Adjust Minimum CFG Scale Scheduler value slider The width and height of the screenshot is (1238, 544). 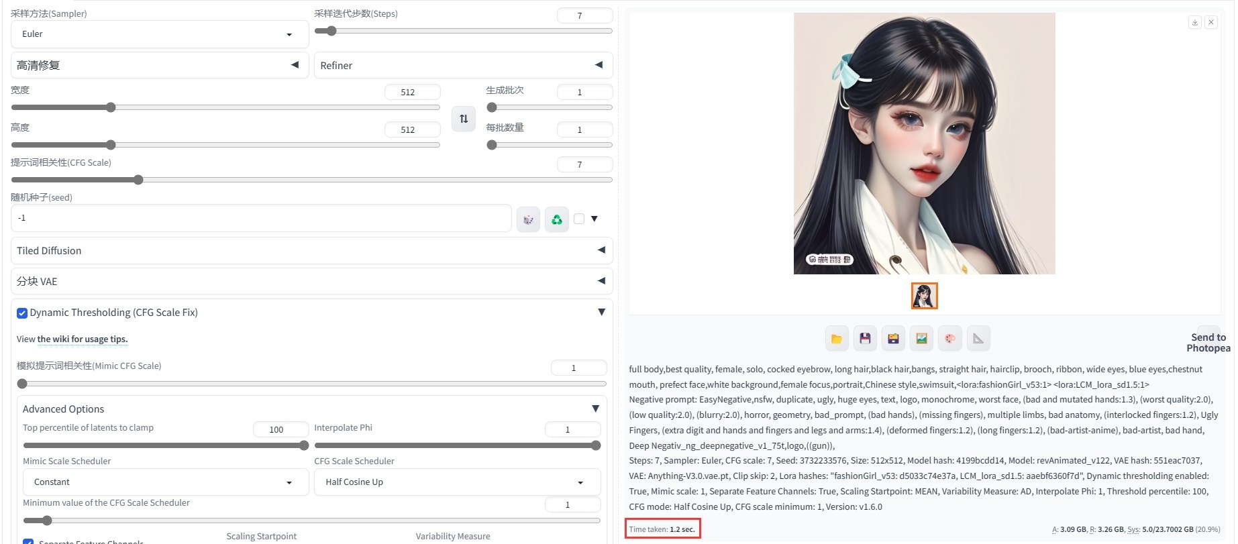312,521
